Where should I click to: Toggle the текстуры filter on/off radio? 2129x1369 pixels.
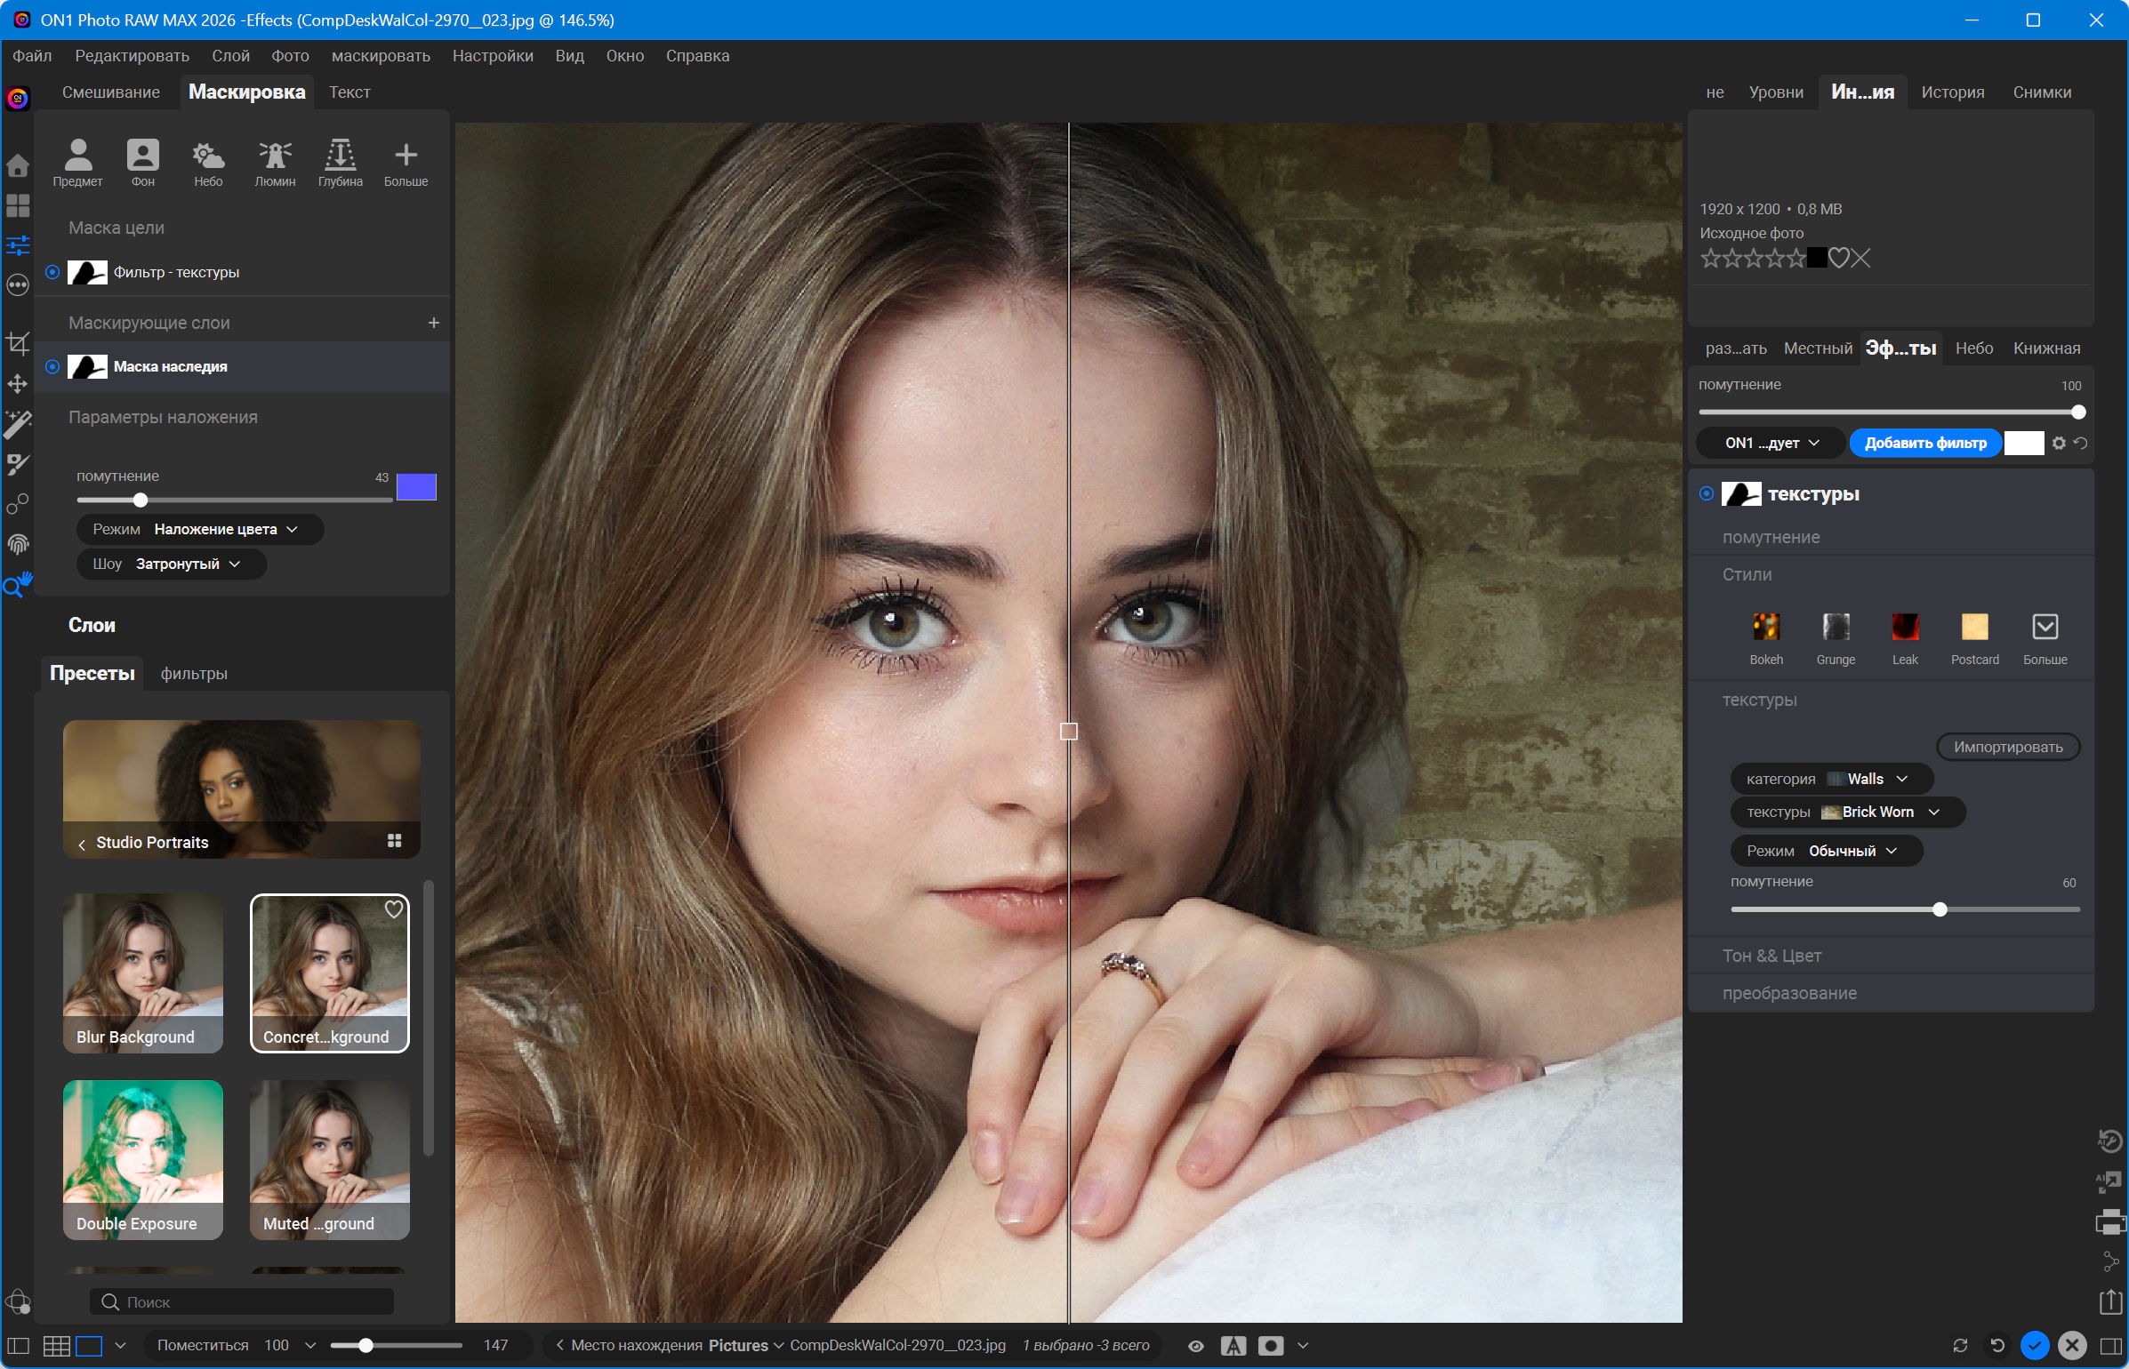pos(1707,493)
